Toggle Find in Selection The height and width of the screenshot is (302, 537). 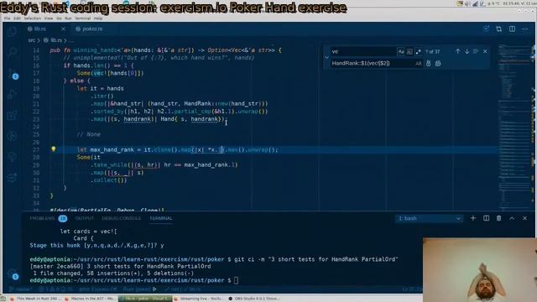tap(476, 51)
